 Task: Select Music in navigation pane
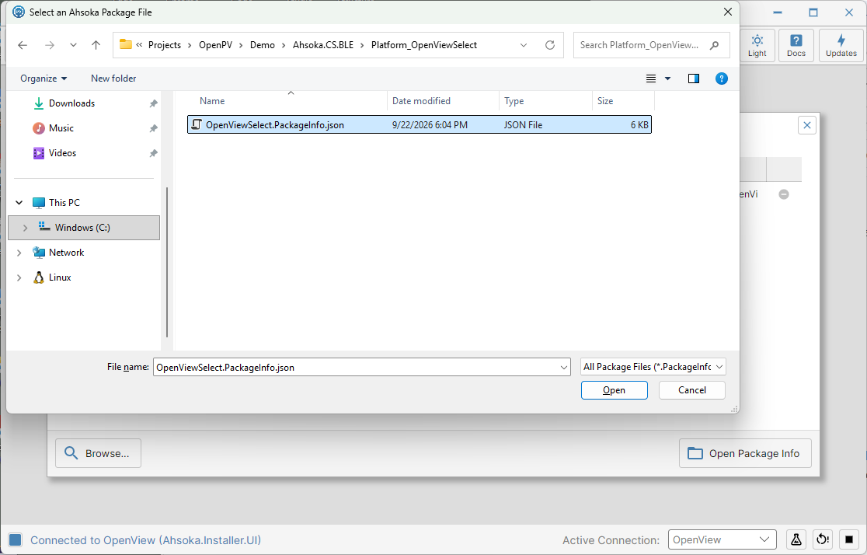pyautogui.click(x=61, y=128)
